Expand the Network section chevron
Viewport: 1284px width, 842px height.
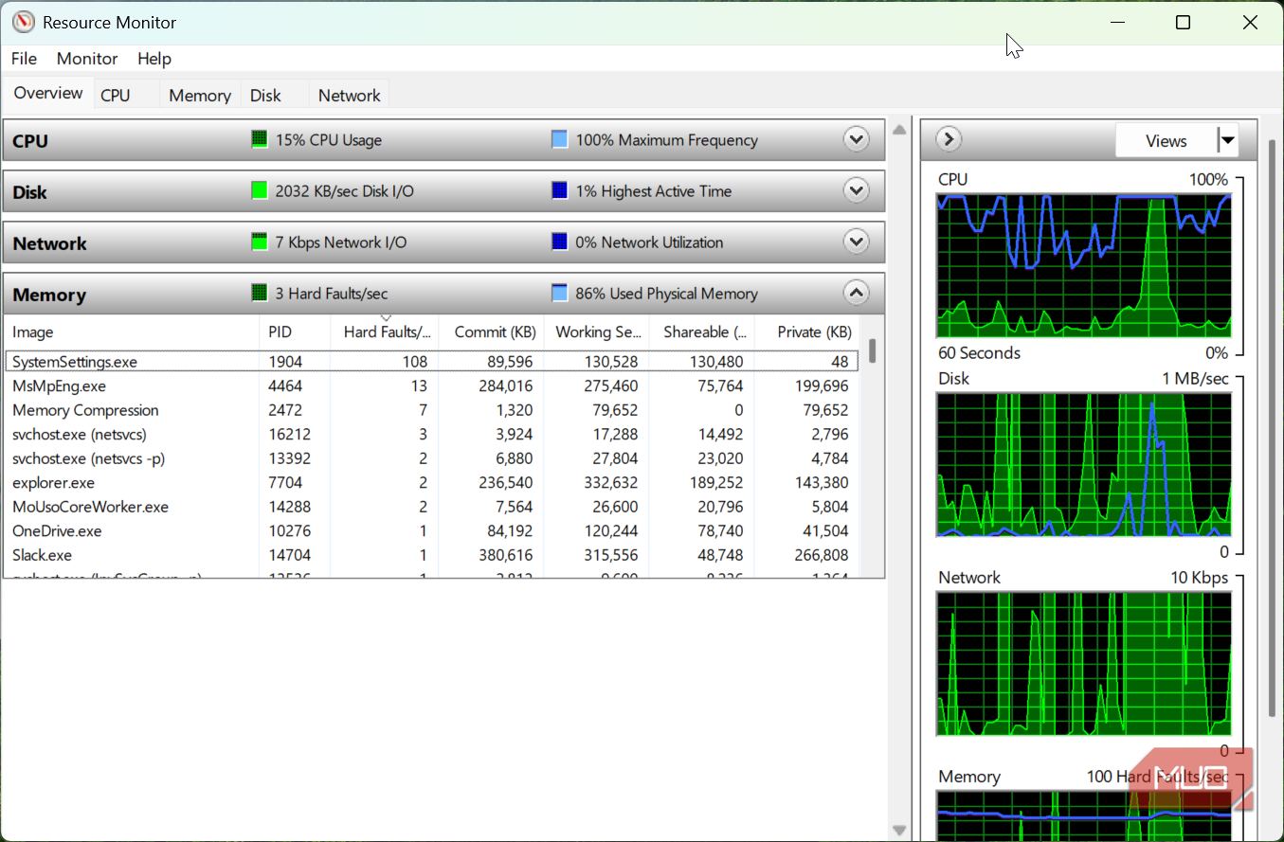(857, 242)
